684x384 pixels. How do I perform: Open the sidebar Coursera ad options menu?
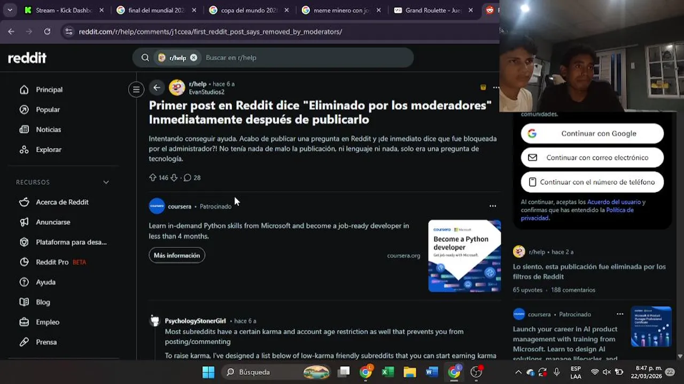coord(620,314)
